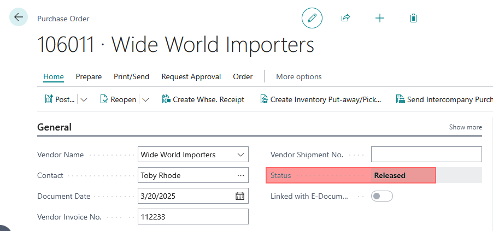Image resolution: width=493 pixels, height=231 pixels.
Task: Show More options in the ribbon
Action: pyautogui.click(x=298, y=76)
